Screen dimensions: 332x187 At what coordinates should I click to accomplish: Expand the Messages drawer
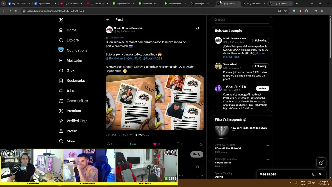point(320,174)
